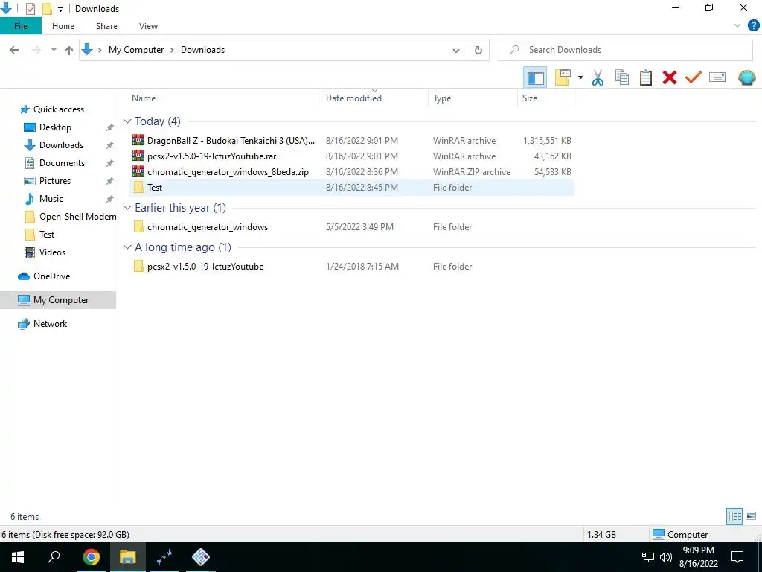Cut selection with the scissors icon
Image resolution: width=762 pixels, height=572 pixels.
tap(598, 77)
